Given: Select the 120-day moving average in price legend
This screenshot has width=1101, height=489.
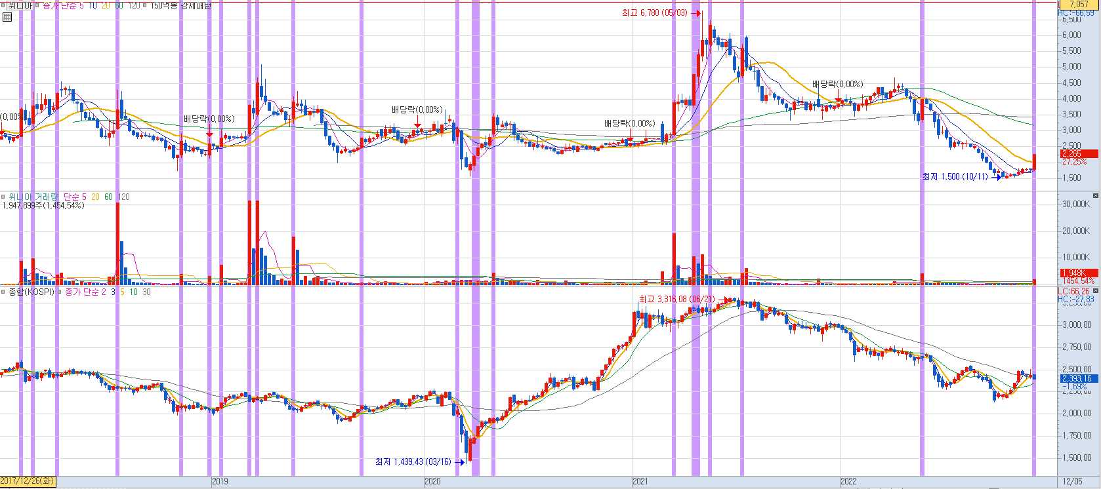Looking at the screenshot, I should pyautogui.click(x=133, y=5).
